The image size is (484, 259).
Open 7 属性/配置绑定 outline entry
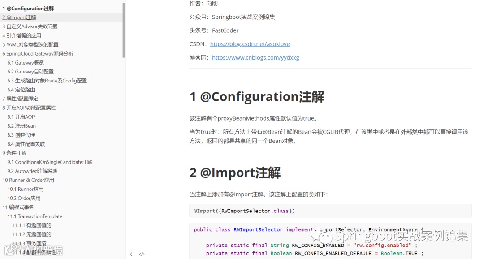(x=20, y=99)
